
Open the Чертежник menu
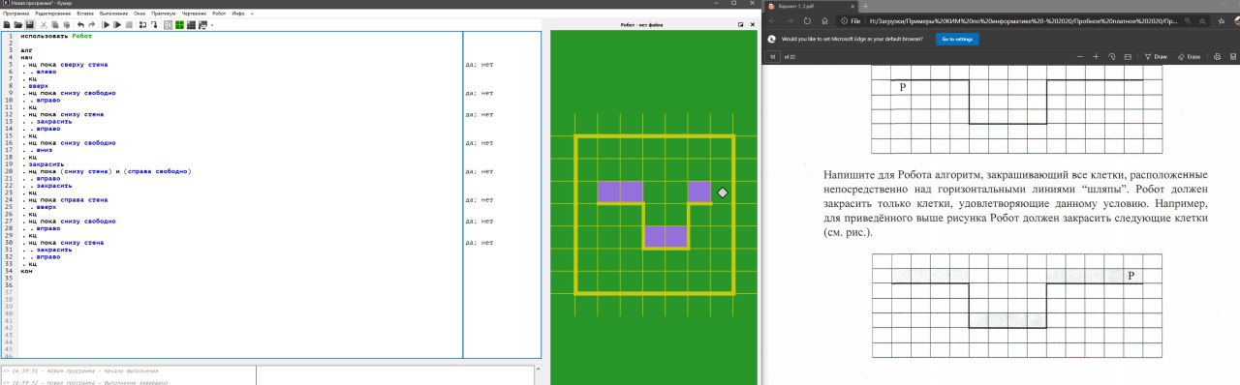[x=194, y=14]
